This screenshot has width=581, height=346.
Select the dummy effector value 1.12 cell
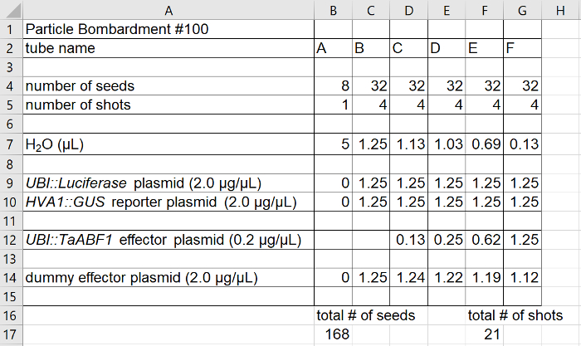click(523, 278)
